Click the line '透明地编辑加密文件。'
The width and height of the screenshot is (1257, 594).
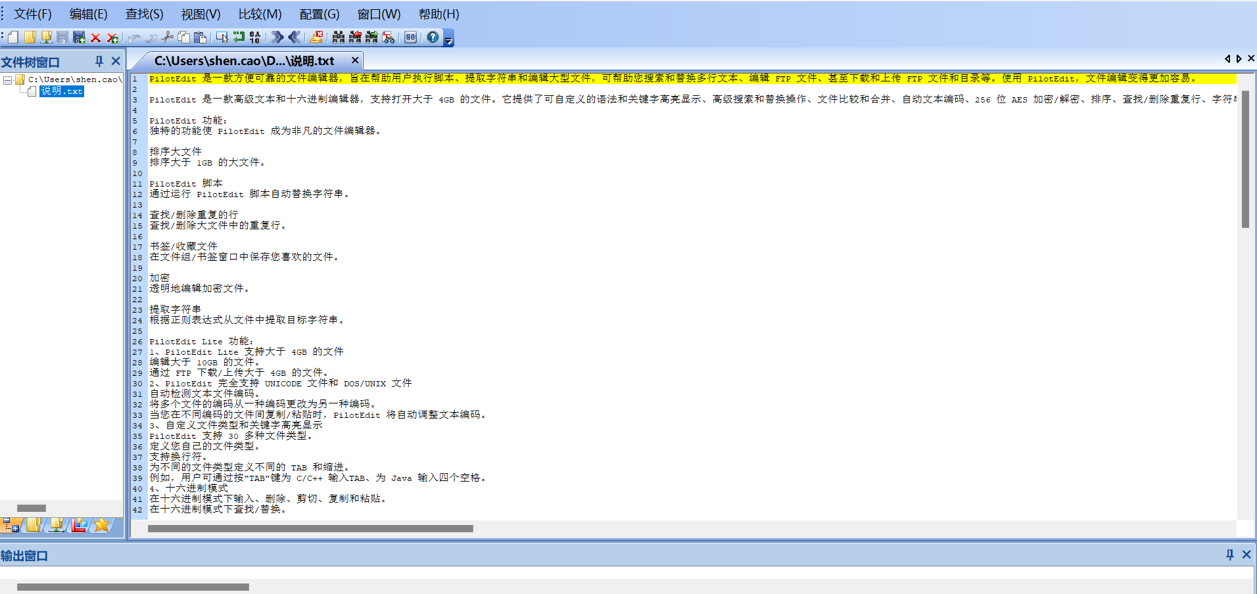[x=199, y=288]
